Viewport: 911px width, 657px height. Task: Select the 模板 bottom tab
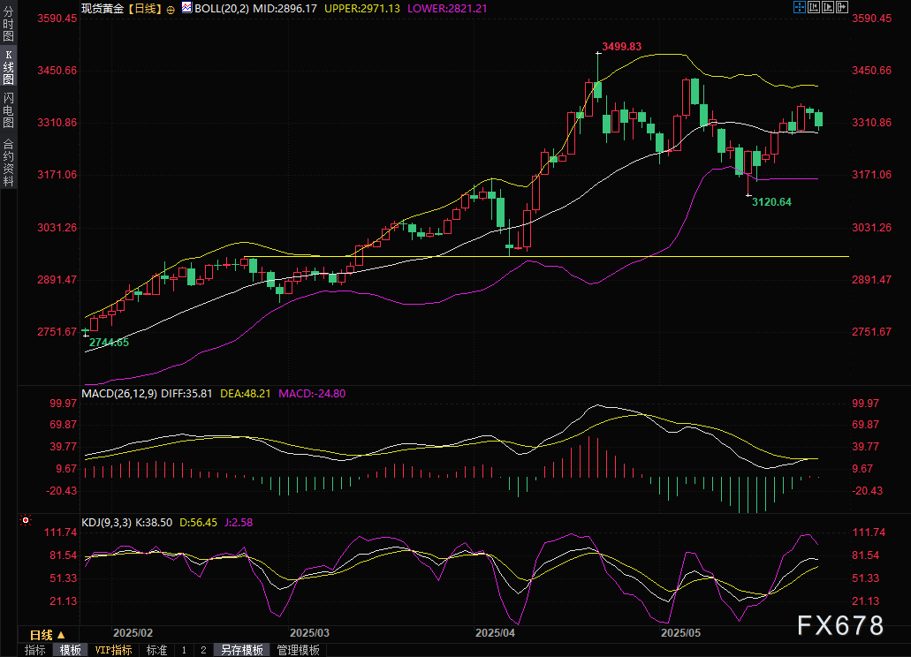[70, 650]
